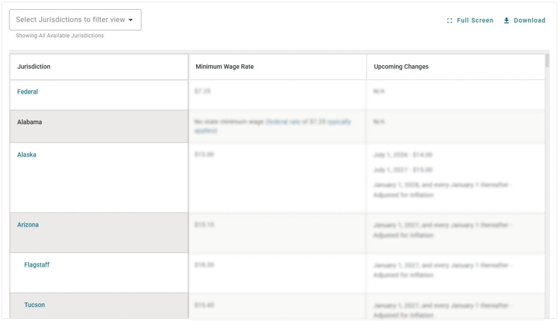Select the Minimum Wage Rate column header
The height and width of the screenshot is (321, 559).
[x=224, y=67]
